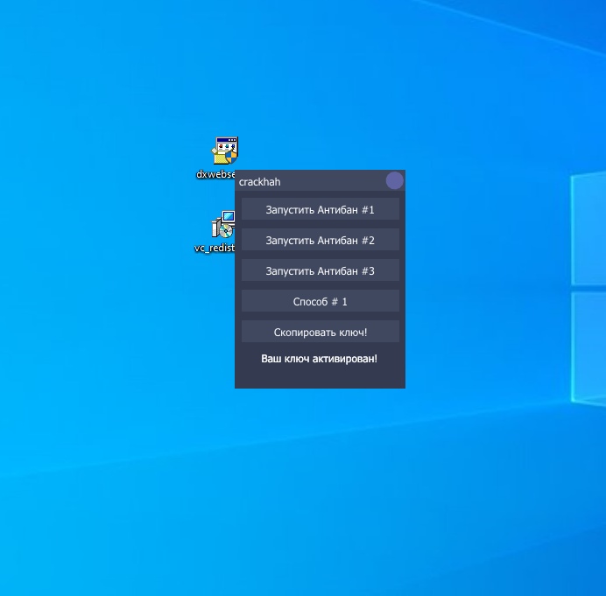Click the Способ # 1 method button
This screenshot has width=606, height=596.
tap(320, 301)
